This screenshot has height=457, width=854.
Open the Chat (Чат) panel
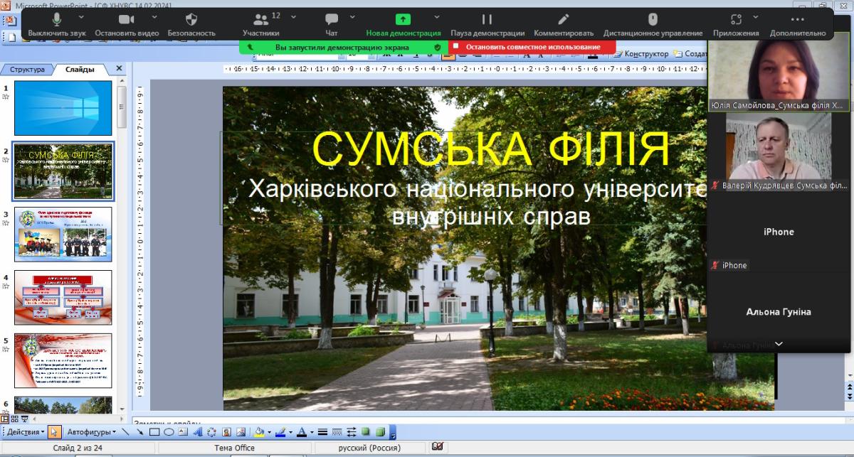pyautogui.click(x=331, y=19)
